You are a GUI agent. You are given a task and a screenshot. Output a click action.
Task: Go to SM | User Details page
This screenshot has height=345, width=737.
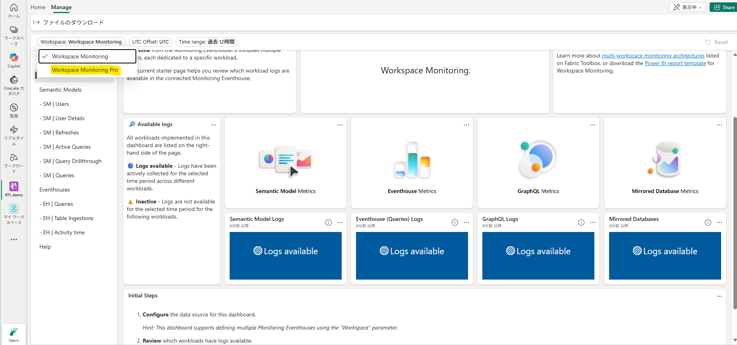(62, 118)
